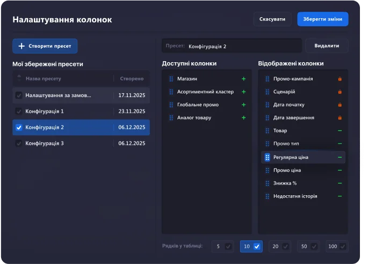Choose 100 rows per table option
Image resolution: width=368 pixels, height=264 pixels.
(x=343, y=246)
